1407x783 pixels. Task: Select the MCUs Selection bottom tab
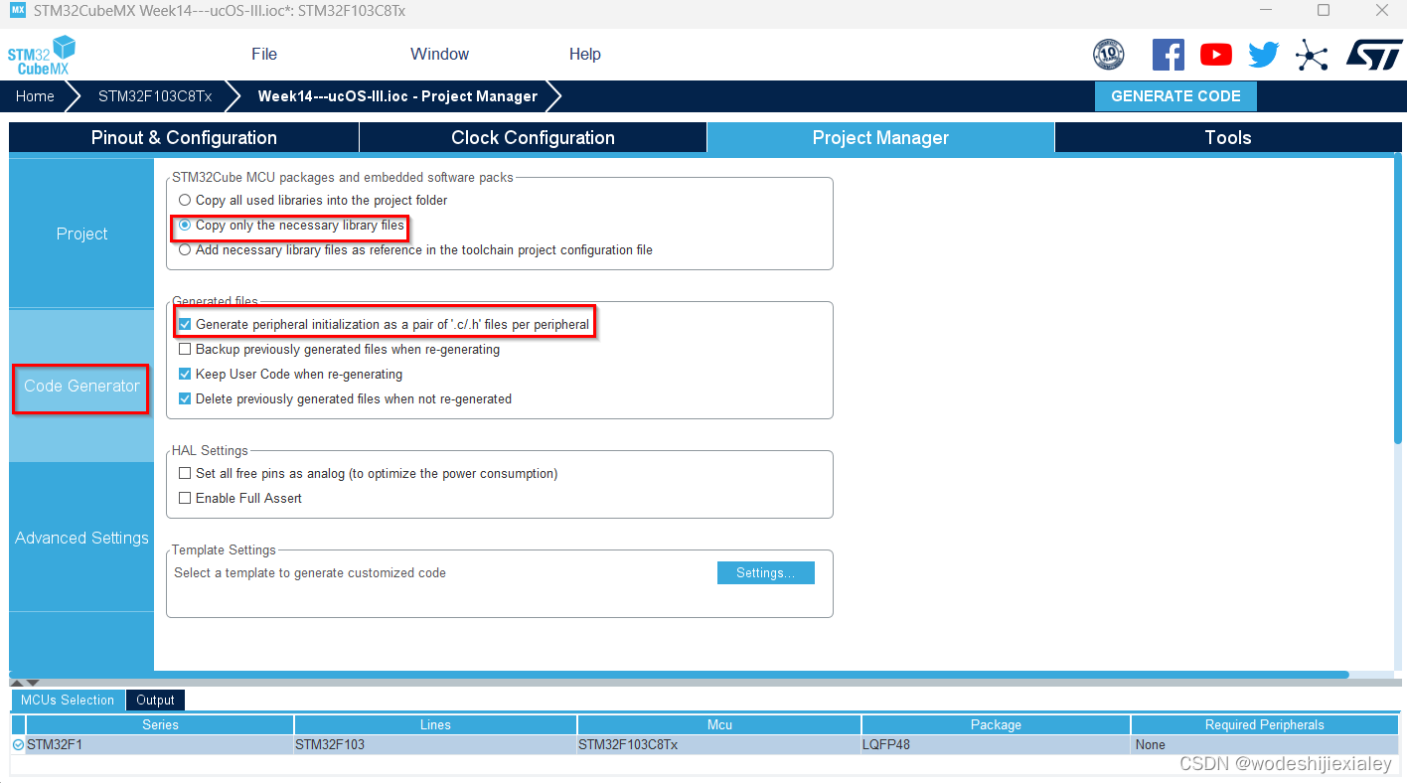click(68, 701)
